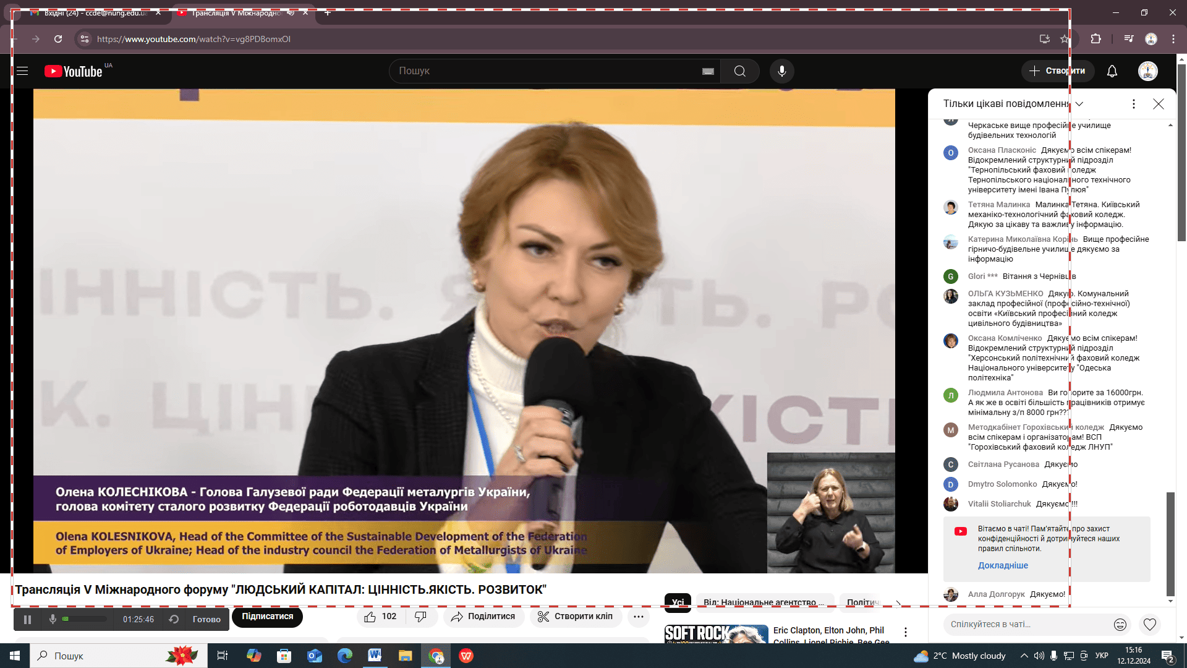Open live chat three-dot options menu
The width and height of the screenshot is (1187, 668).
[1133, 104]
